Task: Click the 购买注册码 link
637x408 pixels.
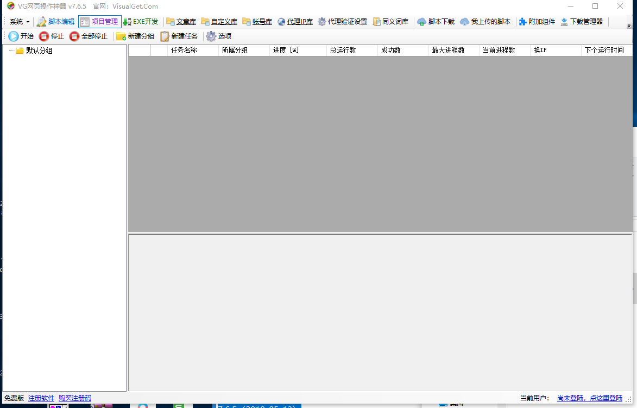Action: [x=75, y=398]
